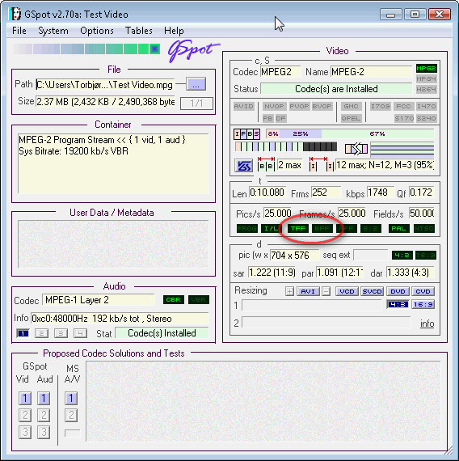459x461 pixels.
Task: Click the DVD resizing button
Action: (398, 291)
